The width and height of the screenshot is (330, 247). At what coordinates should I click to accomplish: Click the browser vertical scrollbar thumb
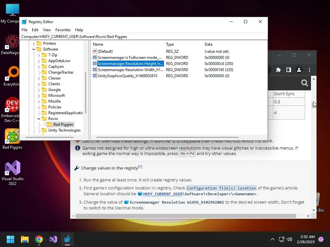(x=313, y=105)
